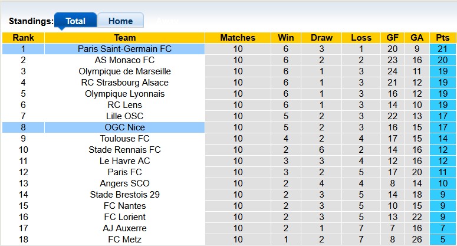Switch to the Home standings tab

click(x=120, y=21)
